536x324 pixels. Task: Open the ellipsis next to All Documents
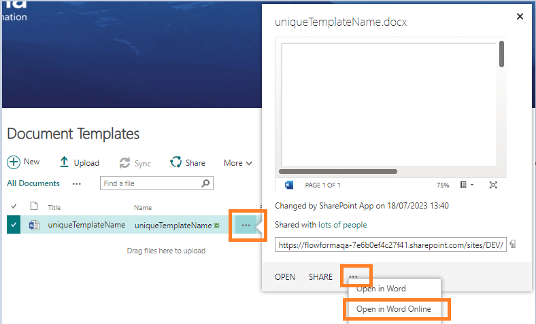click(x=77, y=184)
